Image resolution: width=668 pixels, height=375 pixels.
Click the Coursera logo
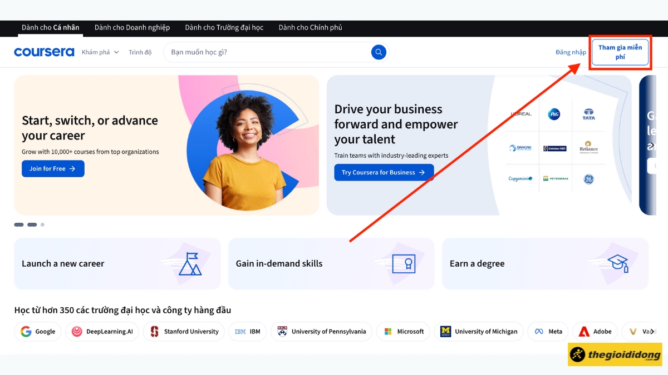coord(44,51)
